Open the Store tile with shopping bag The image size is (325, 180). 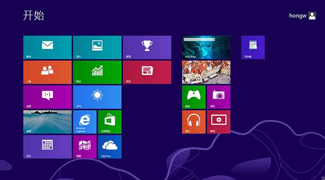pos(110,122)
